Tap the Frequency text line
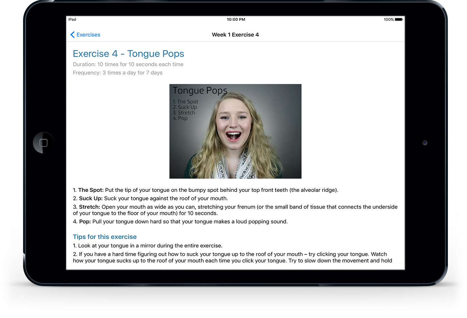Screen dimensions: 467x318 click(117, 72)
